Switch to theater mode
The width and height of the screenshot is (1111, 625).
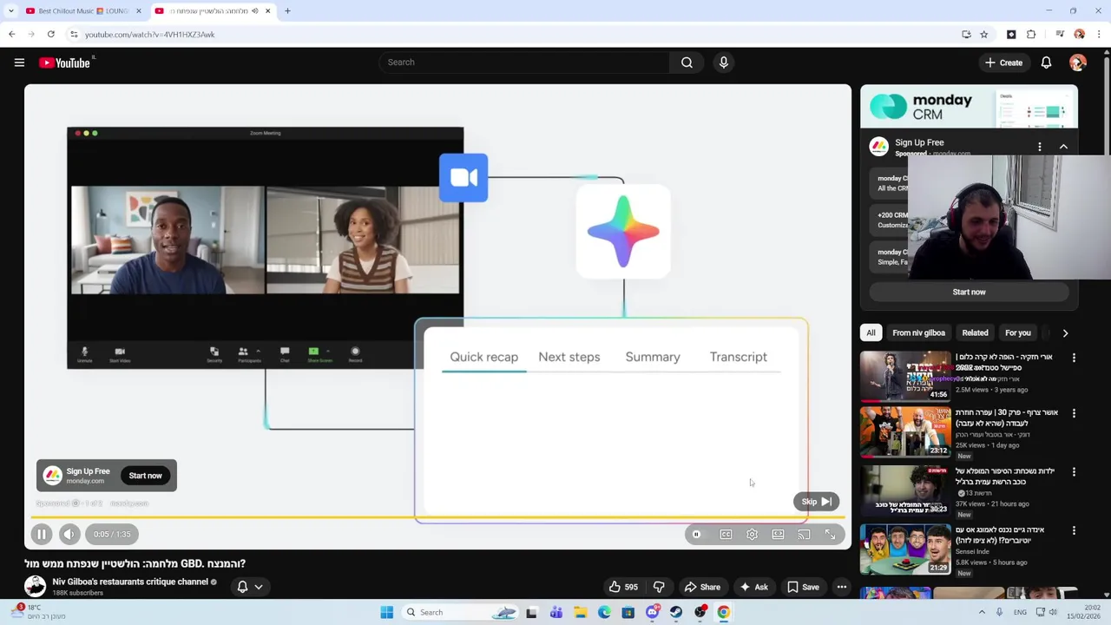(778, 535)
